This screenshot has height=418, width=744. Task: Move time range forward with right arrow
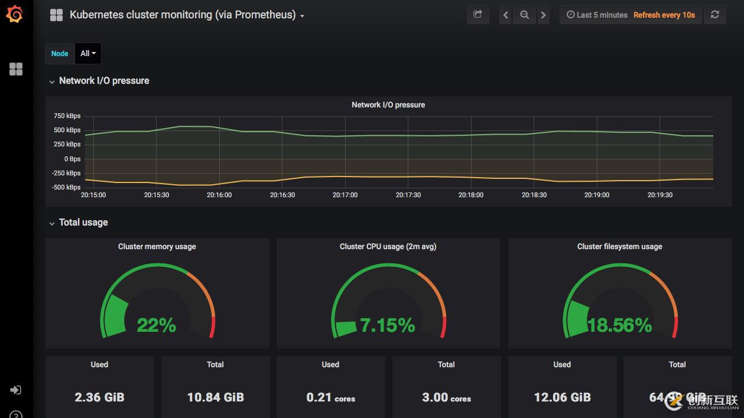[543, 15]
